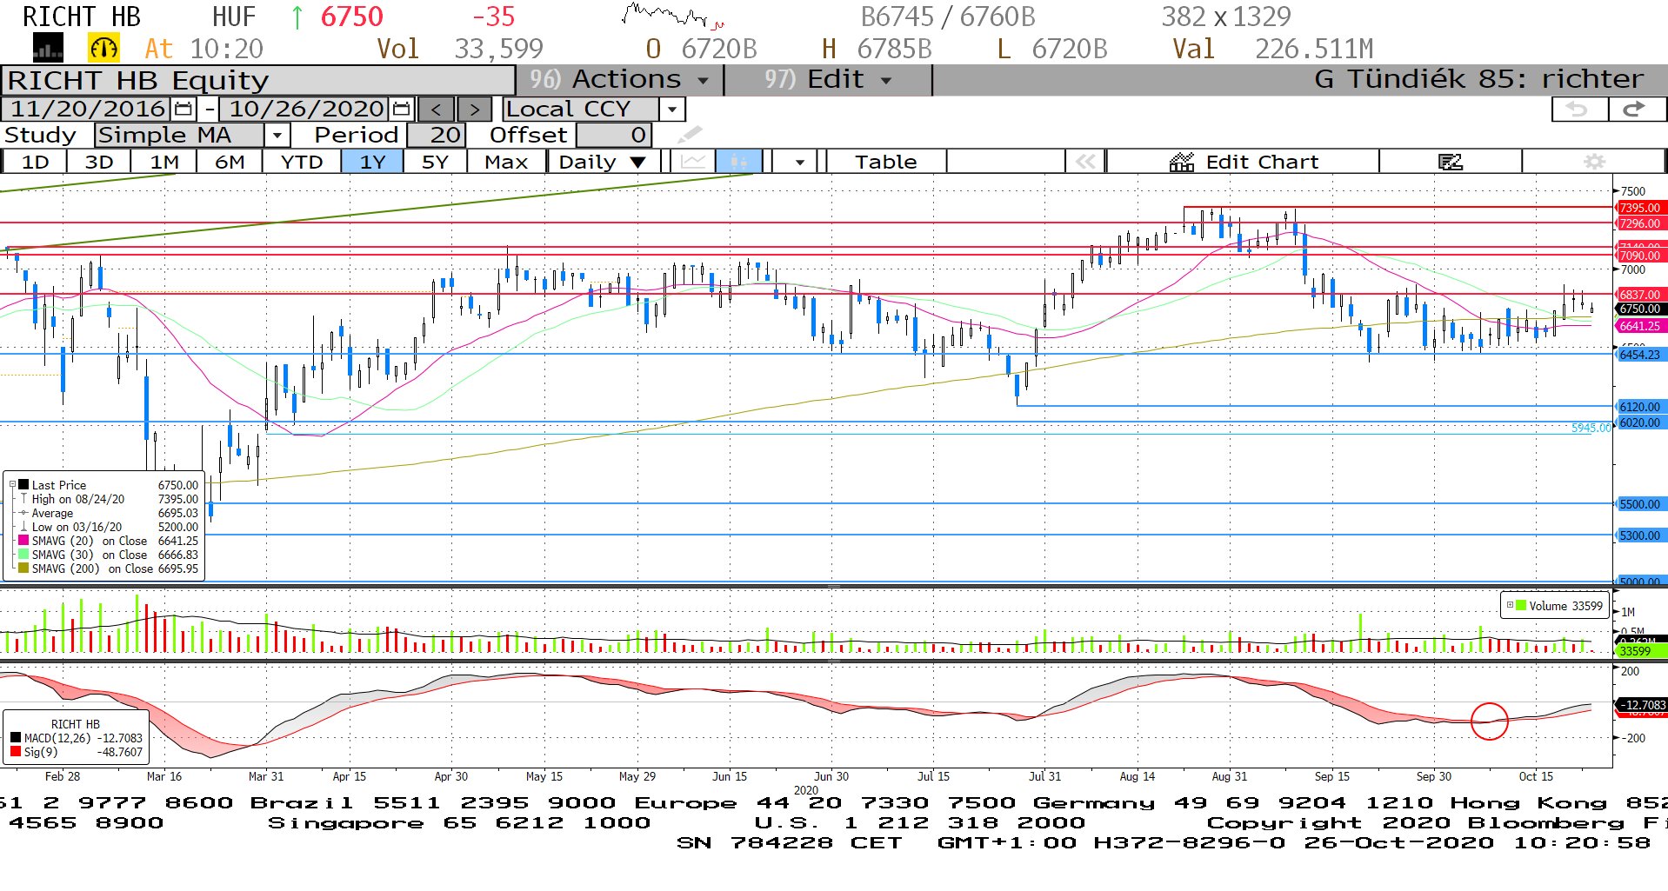Viewport: 1668px width, 891px height.
Task: Collapse the Last Price legend tree
Action: pos(12,484)
